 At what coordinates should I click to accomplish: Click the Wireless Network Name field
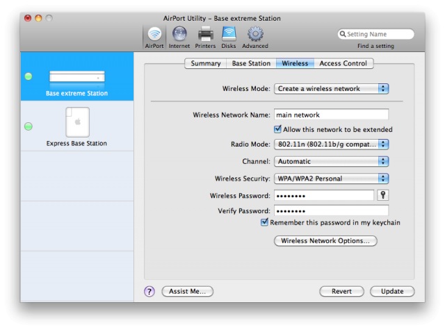pyautogui.click(x=331, y=115)
